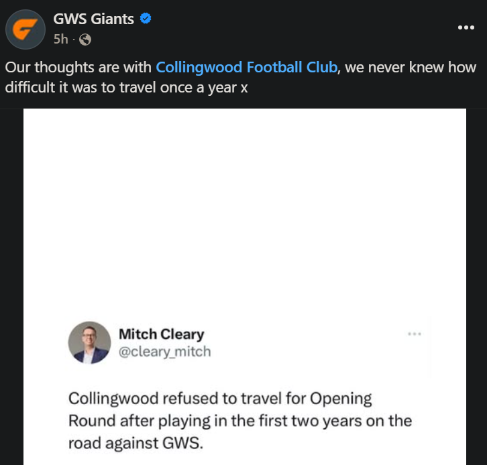Click the blue verified badge
Image resolution: width=487 pixels, height=465 pixels.
pos(146,19)
